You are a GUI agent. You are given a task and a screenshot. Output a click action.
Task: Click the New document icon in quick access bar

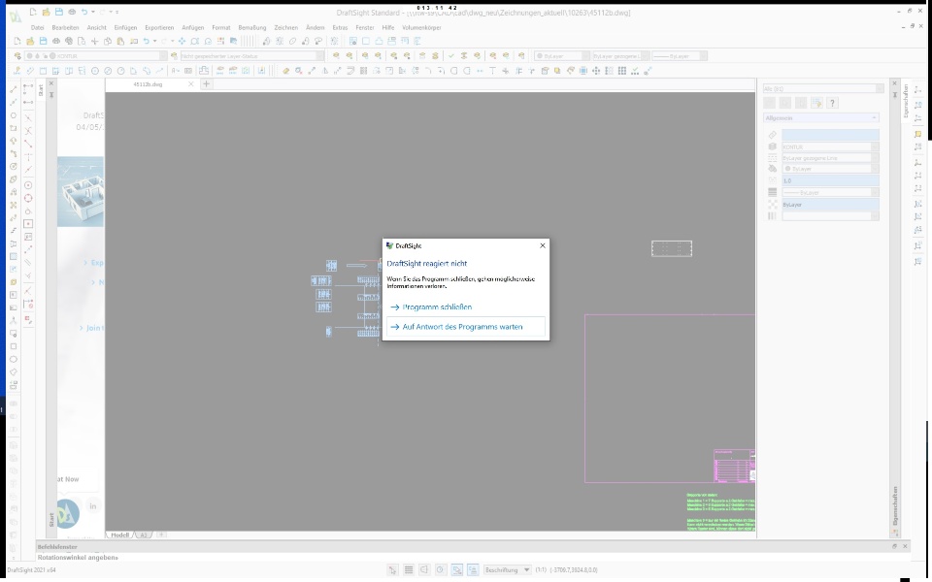tap(33, 12)
